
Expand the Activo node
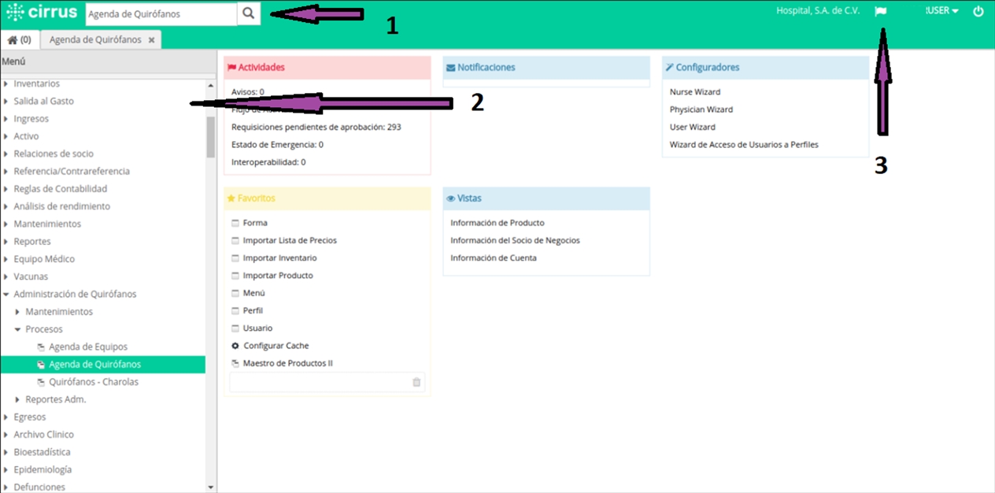coord(6,136)
